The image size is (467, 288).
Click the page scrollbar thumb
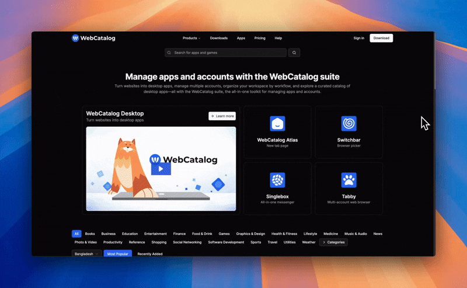pyautogui.click(x=434, y=61)
